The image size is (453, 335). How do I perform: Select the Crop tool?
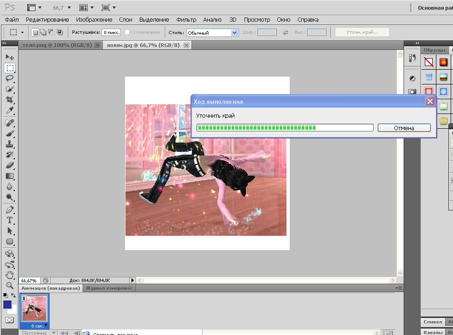10,100
